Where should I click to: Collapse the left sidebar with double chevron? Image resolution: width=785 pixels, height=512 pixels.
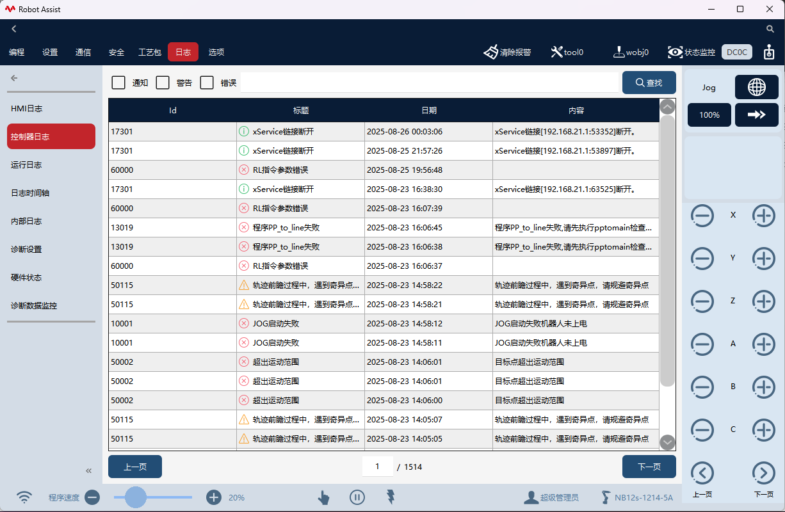89,471
